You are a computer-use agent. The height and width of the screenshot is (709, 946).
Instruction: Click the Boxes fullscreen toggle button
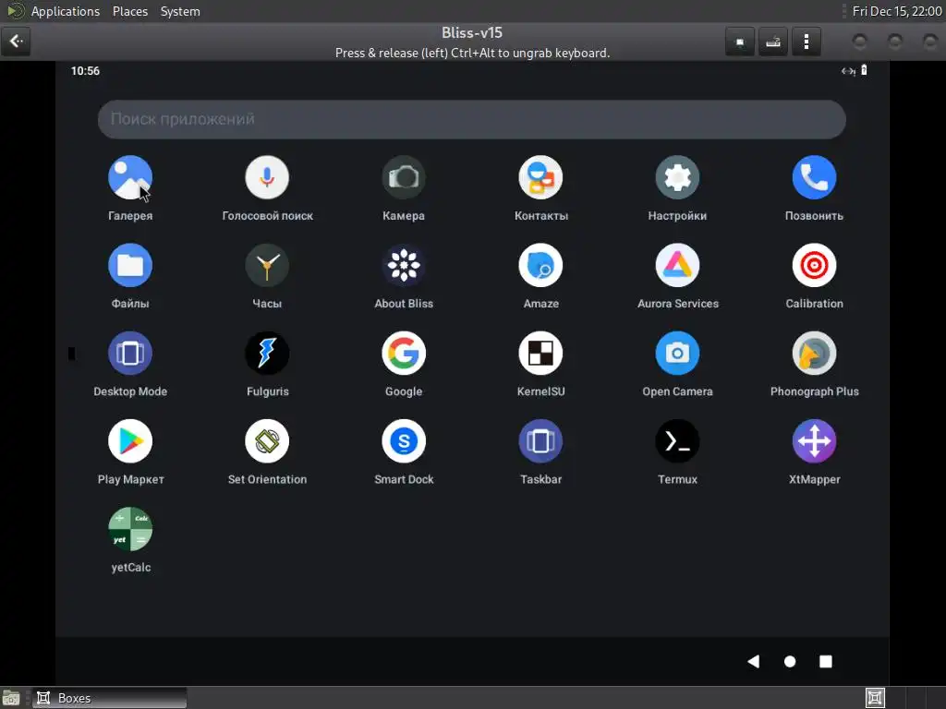[x=740, y=42]
